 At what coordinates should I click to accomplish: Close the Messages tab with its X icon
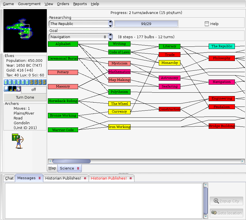[x=40, y=178]
